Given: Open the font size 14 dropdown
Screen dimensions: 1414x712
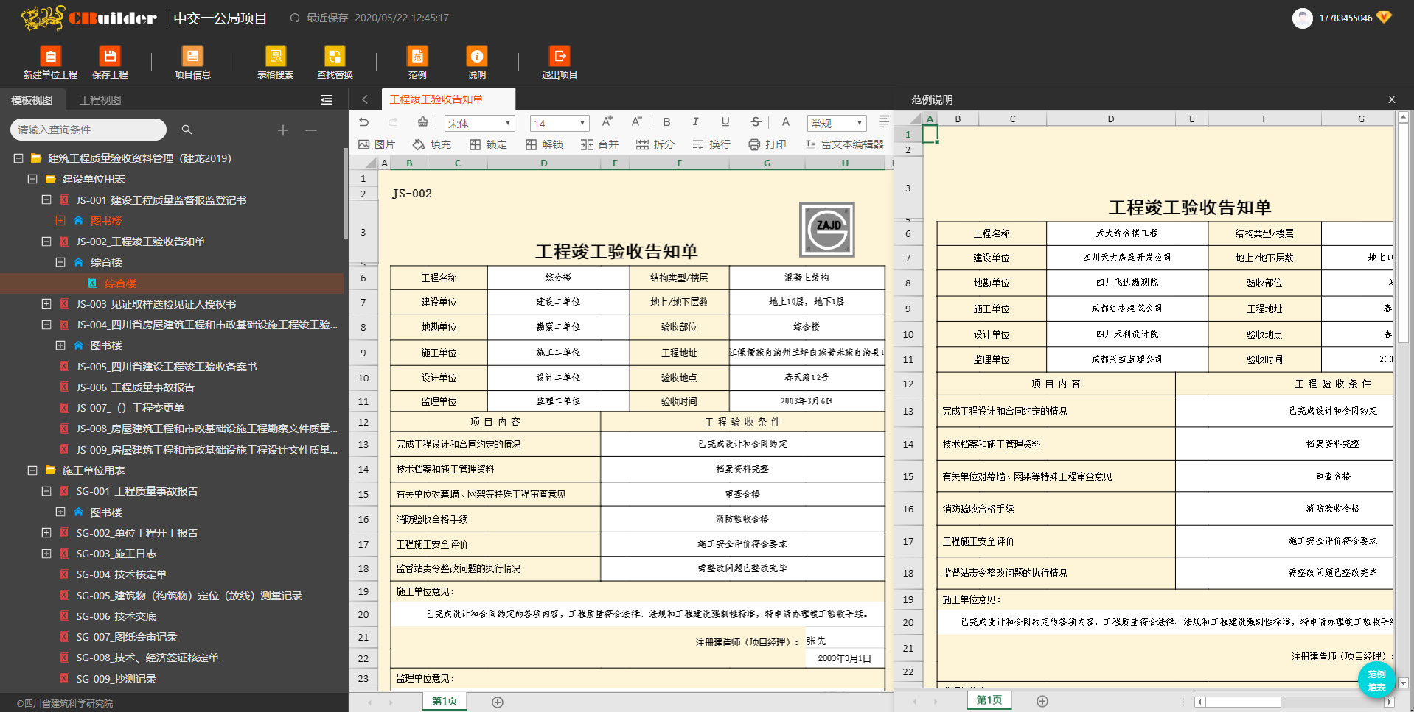Looking at the screenshot, I should (x=560, y=123).
